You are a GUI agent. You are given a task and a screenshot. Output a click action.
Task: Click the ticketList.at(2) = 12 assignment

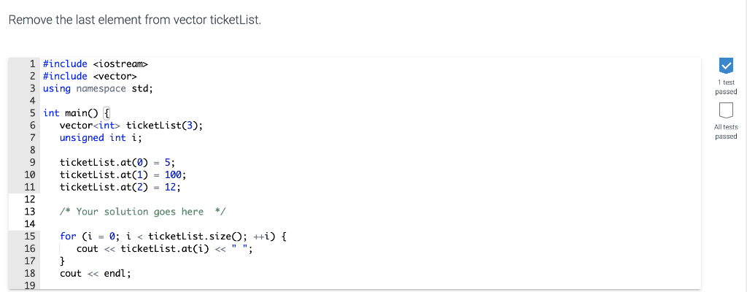coord(120,187)
